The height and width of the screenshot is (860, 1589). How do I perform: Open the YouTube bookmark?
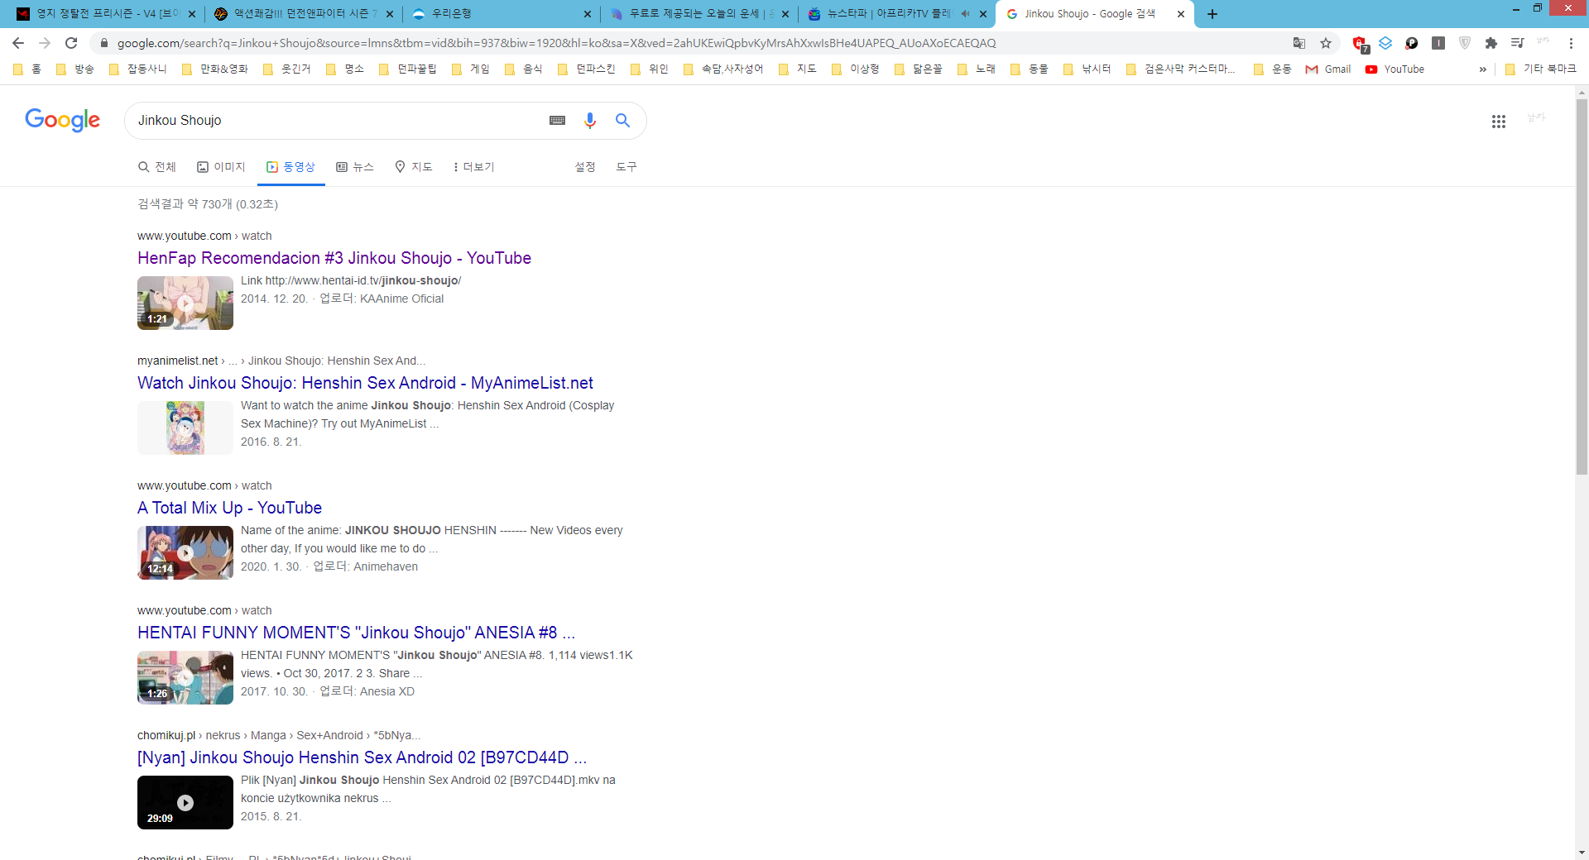point(1395,69)
